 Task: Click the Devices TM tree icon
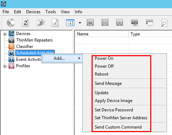point(11,34)
